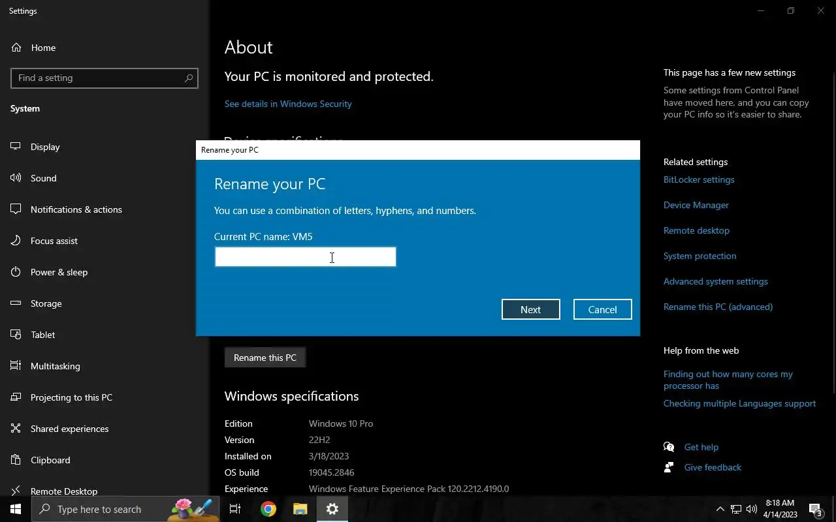Launch Google Chrome from the taskbar

click(x=268, y=509)
